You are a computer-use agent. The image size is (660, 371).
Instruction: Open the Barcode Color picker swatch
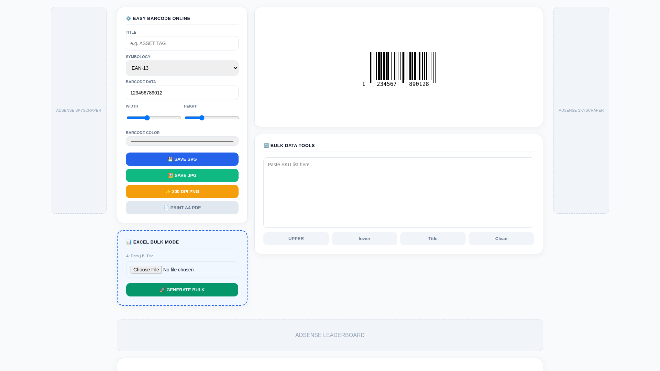[182, 141]
